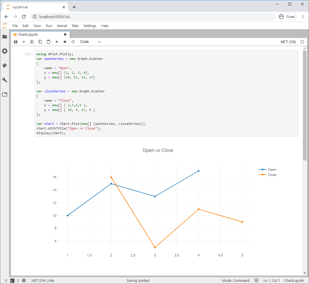Click inside the code cell editor
Screen dimensions: 309x284
(x=166, y=93)
